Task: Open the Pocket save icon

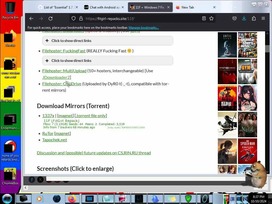Action: 235,18
